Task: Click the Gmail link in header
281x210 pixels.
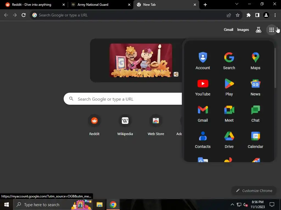Action: (x=229, y=30)
